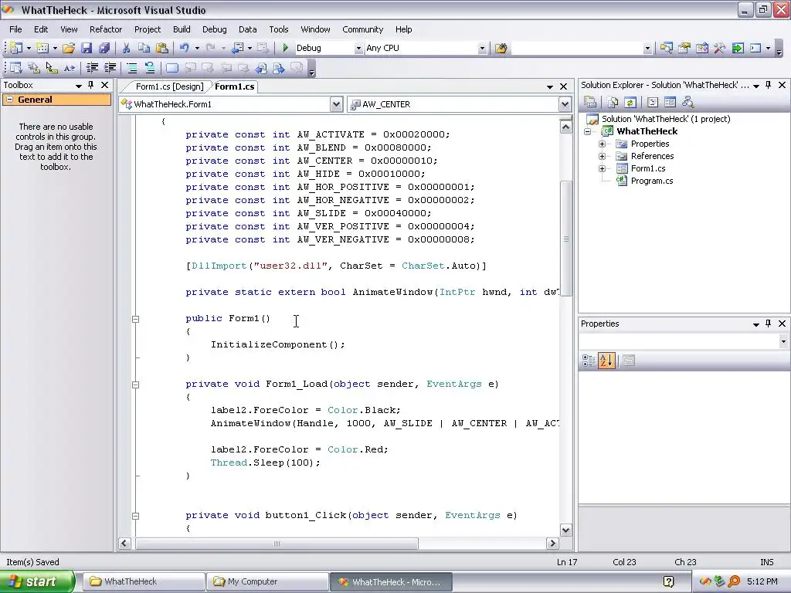Open the Build menu

point(182,29)
